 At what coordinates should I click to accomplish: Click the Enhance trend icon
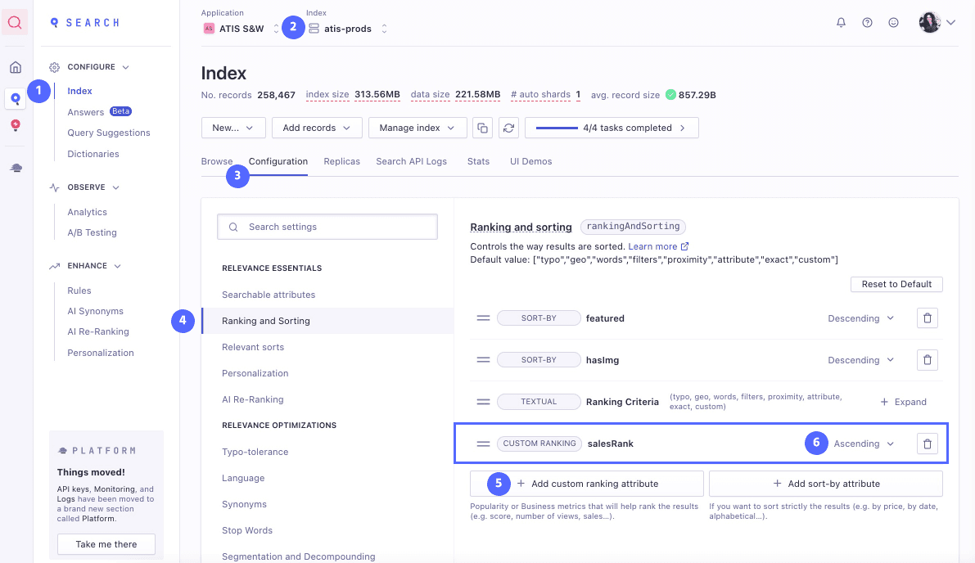(55, 266)
